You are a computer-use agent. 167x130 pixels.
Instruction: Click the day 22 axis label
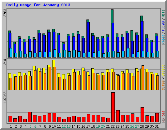(x=113, y=126)
